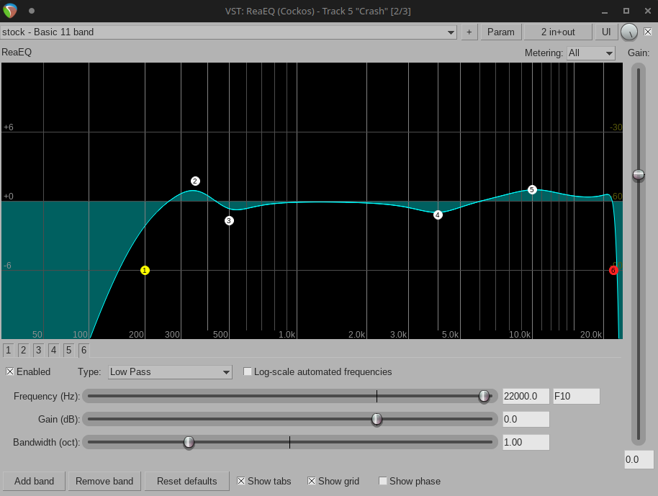Select band 5 node on the EQ curve

532,190
